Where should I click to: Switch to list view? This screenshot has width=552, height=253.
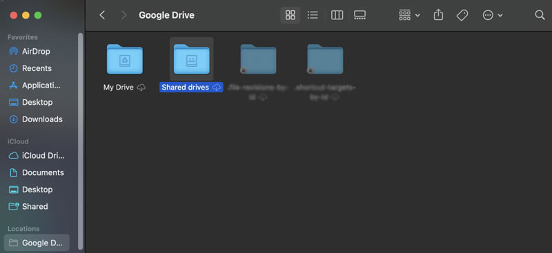click(x=313, y=15)
